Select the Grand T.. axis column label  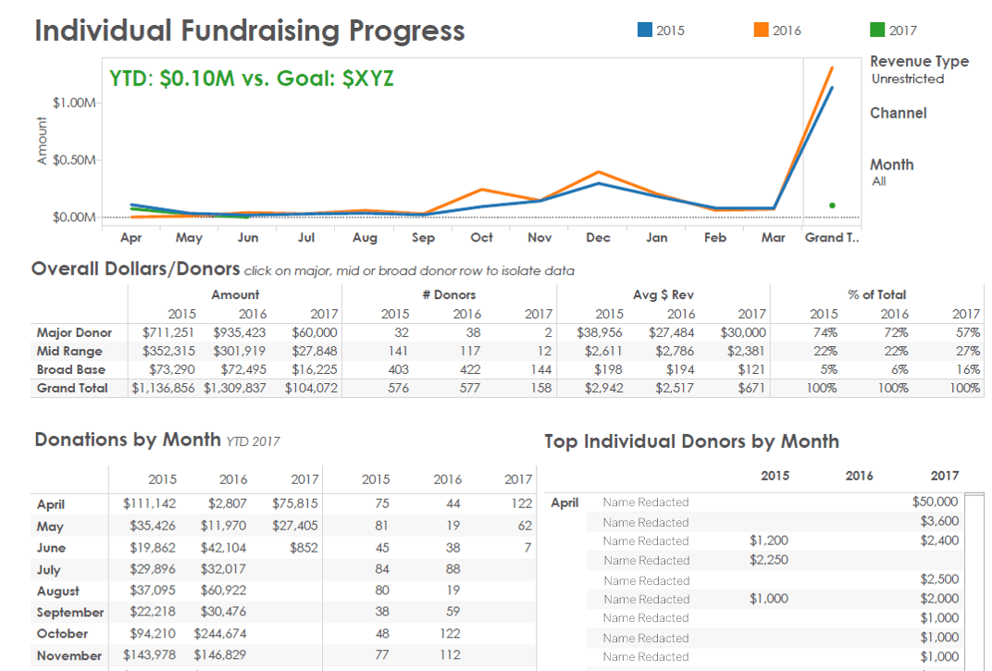pos(831,238)
